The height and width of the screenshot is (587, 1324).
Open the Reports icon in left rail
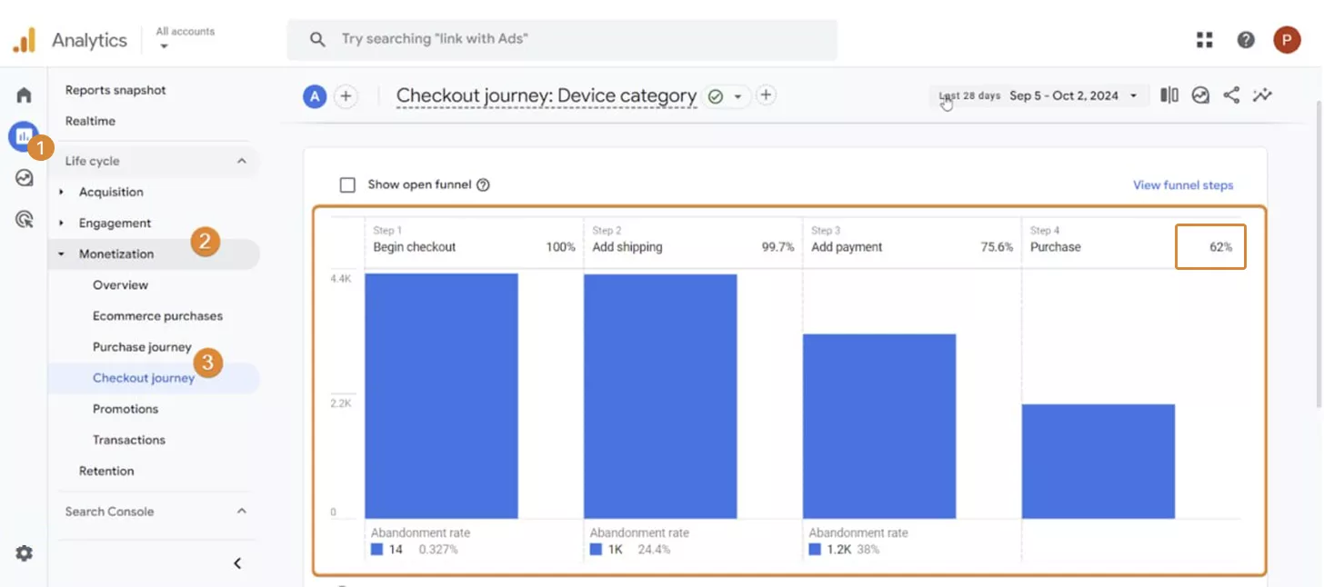(23, 136)
